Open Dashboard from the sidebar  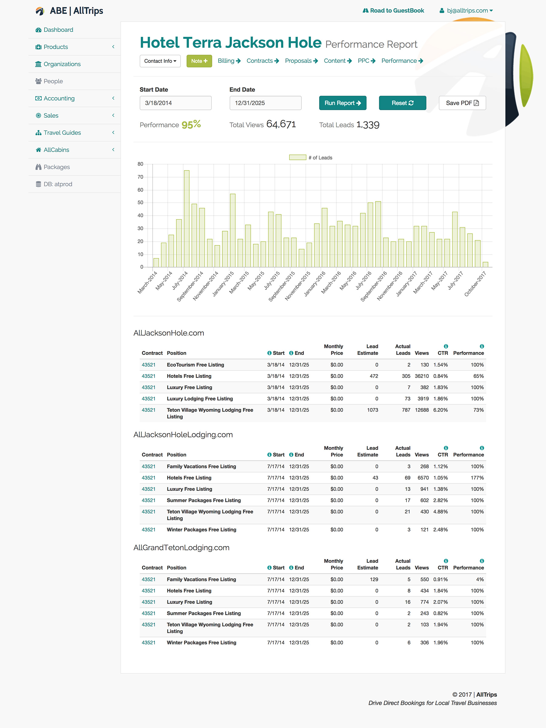58,30
